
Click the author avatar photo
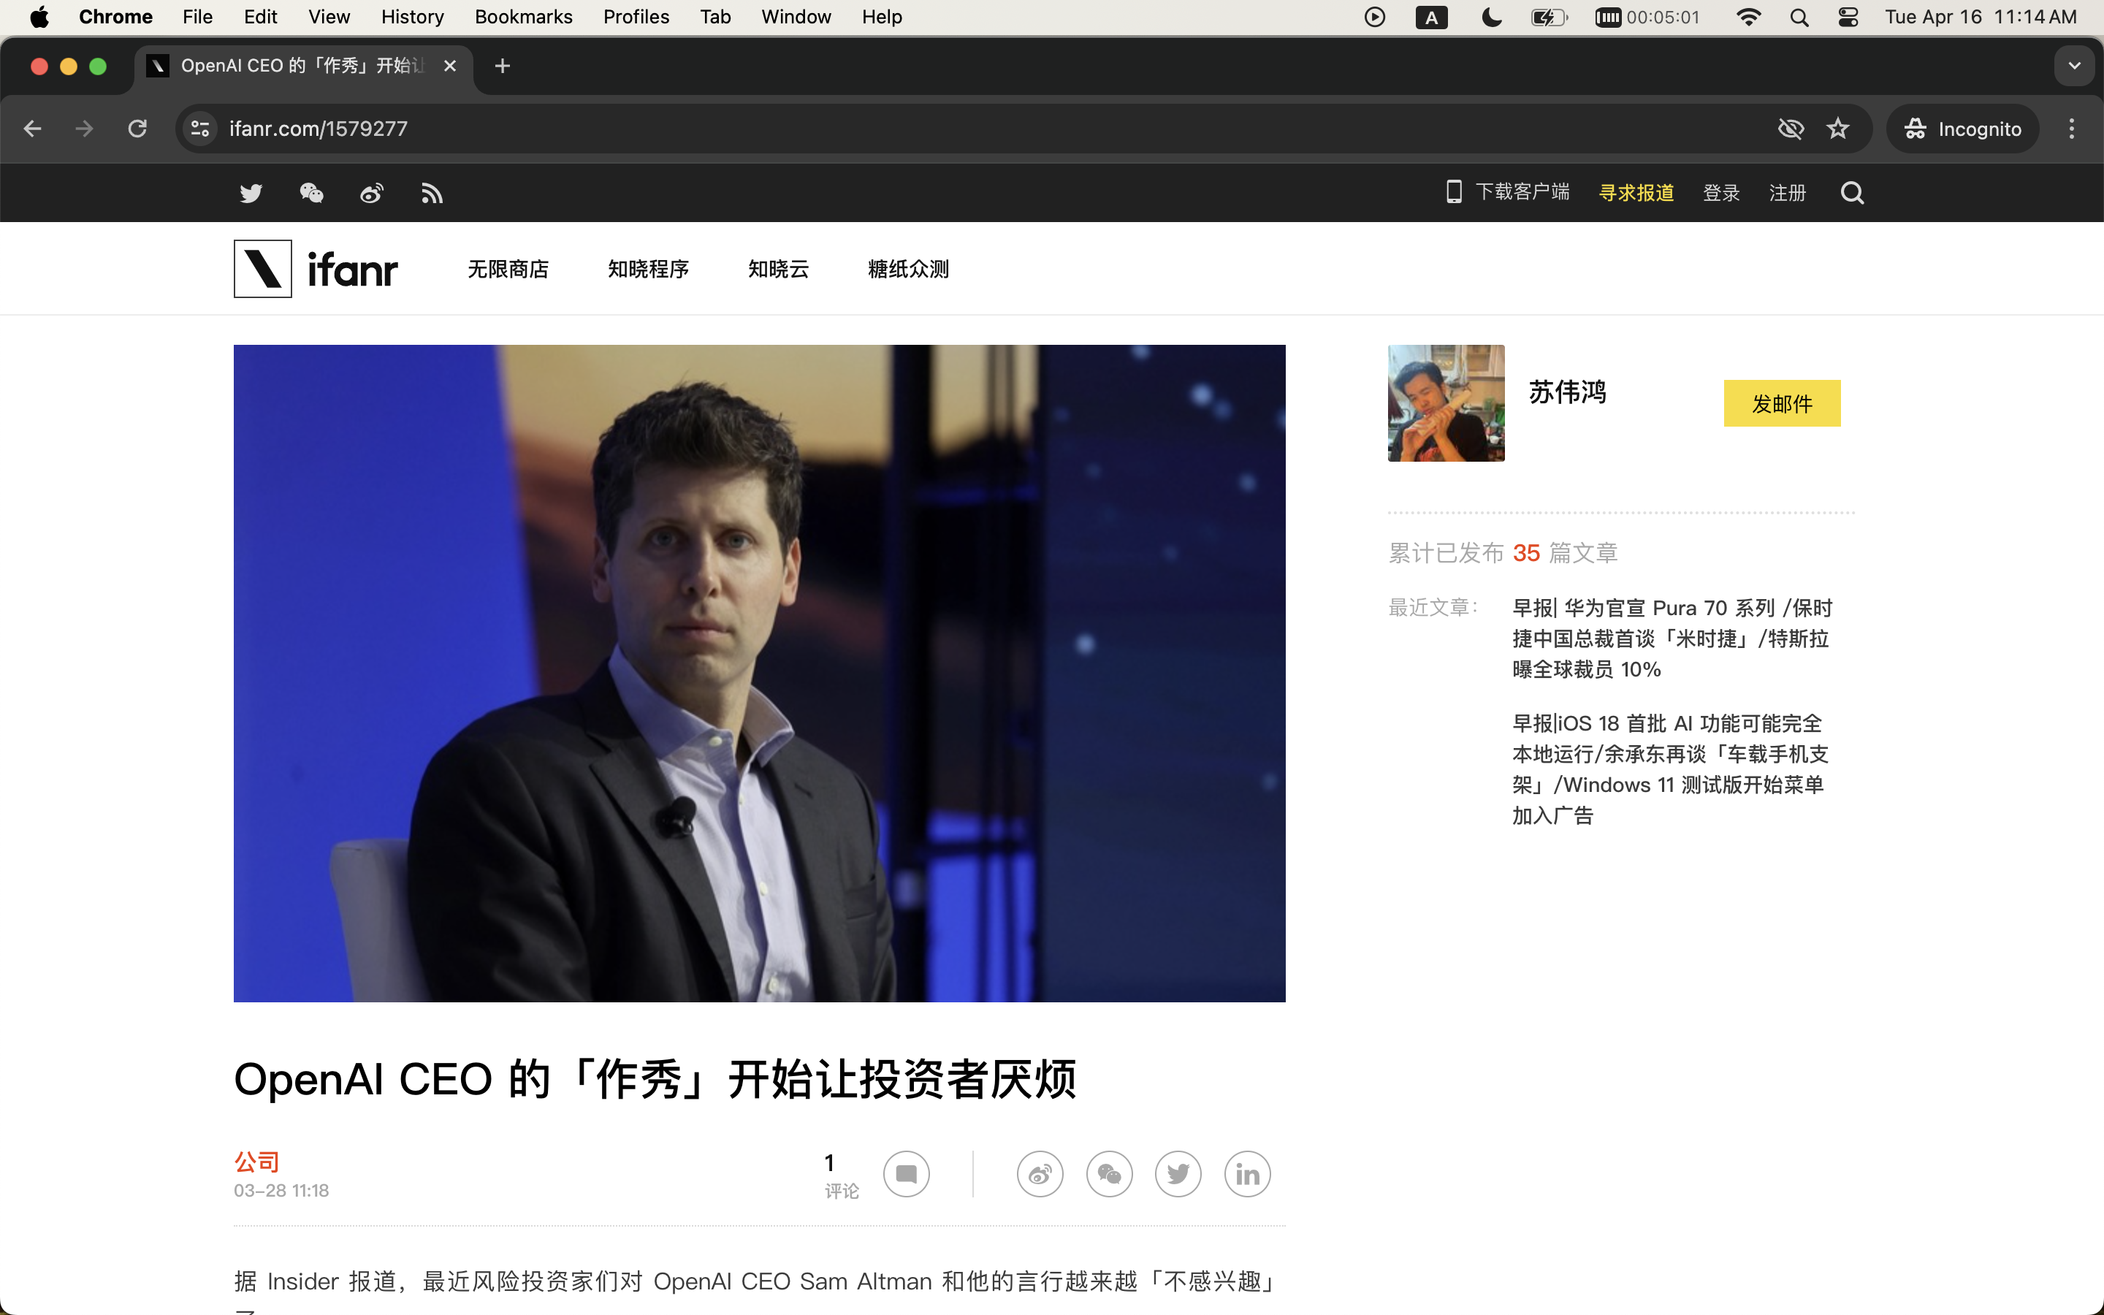(1446, 403)
